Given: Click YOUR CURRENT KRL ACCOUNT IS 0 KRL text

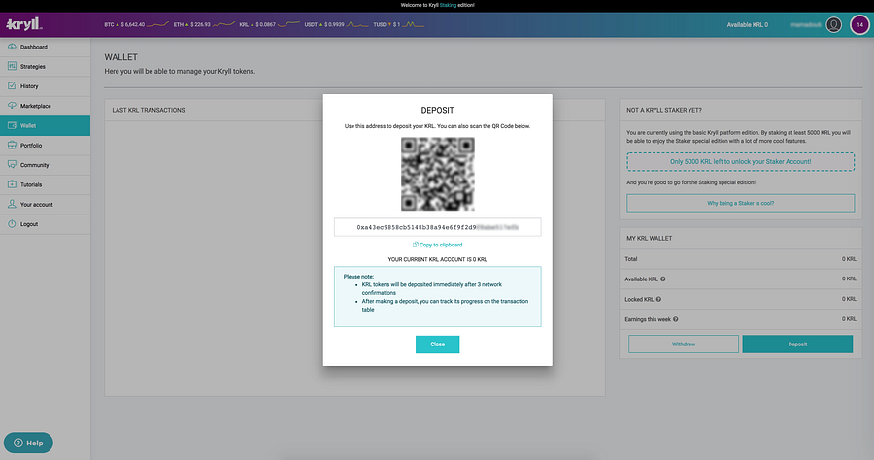Looking at the screenshot, I should click(438, 259).
